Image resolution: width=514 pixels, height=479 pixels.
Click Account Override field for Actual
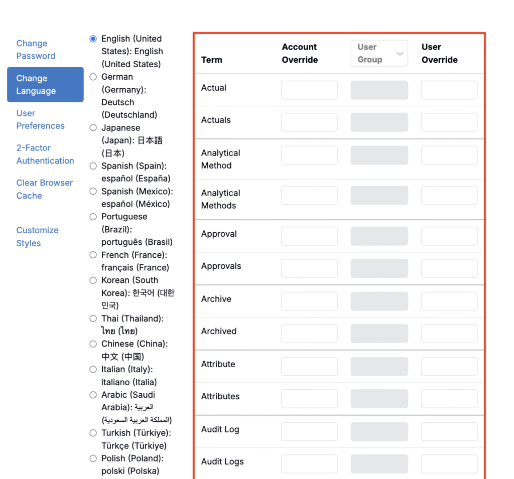[x=309, y=90]
